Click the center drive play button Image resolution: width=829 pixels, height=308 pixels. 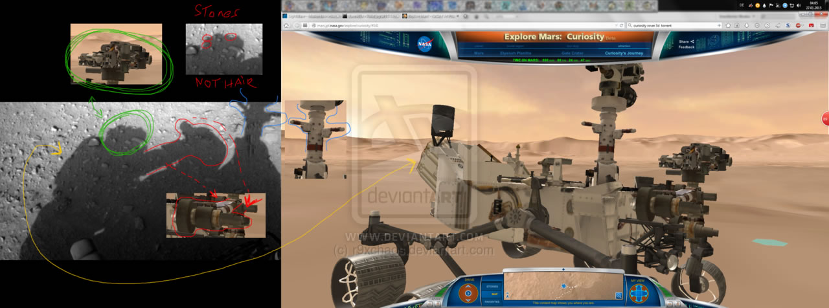coord(468,293)
